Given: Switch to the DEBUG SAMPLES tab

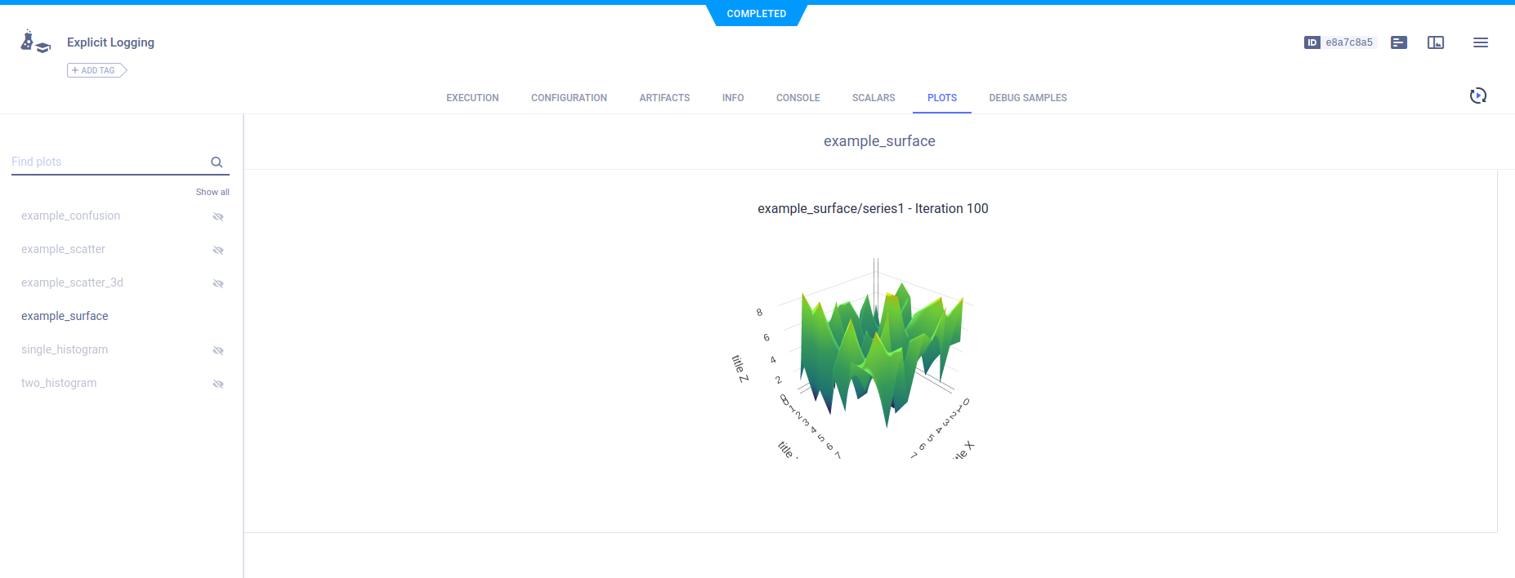Looking at the screenshot, I should 1027,98.
